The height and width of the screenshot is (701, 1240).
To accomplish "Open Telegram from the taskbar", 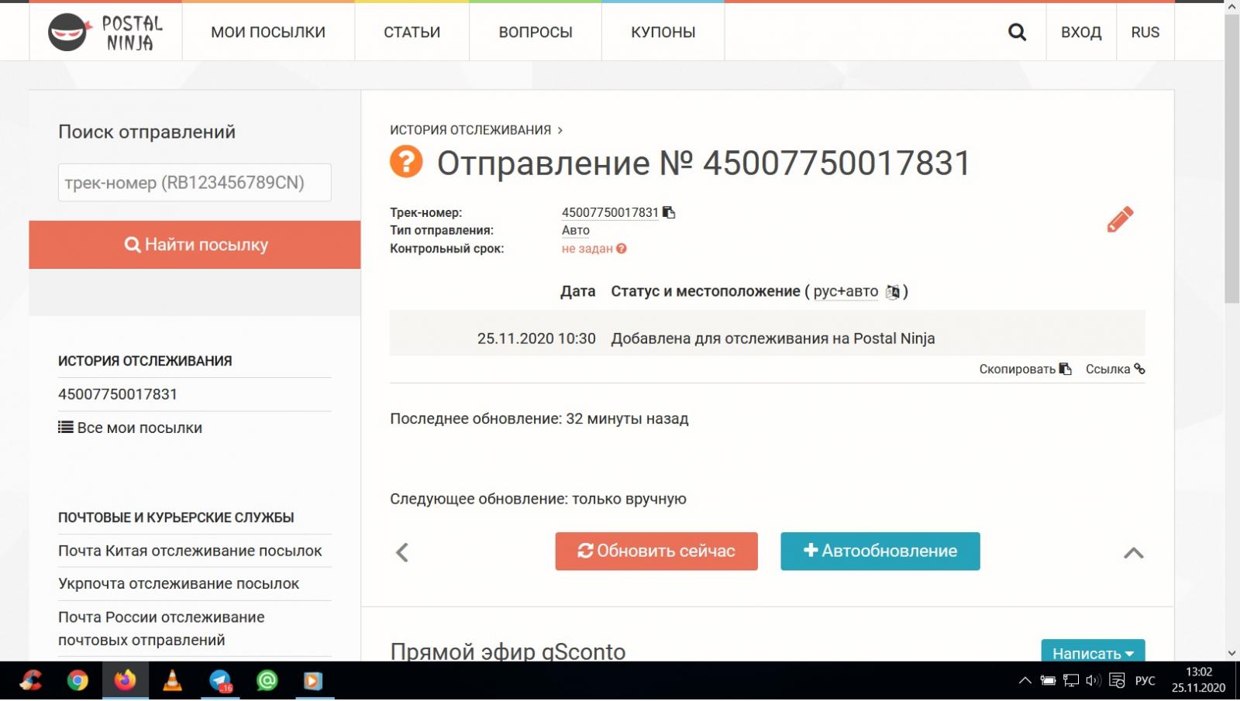I will (x=220, y=681).
